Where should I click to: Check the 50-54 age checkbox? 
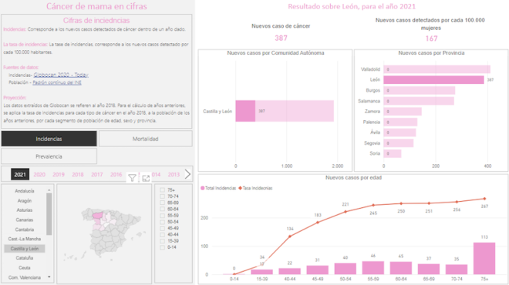click(162, 222)
